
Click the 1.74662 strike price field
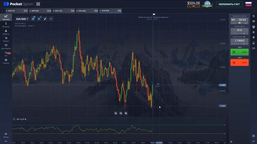click(239, 40)
